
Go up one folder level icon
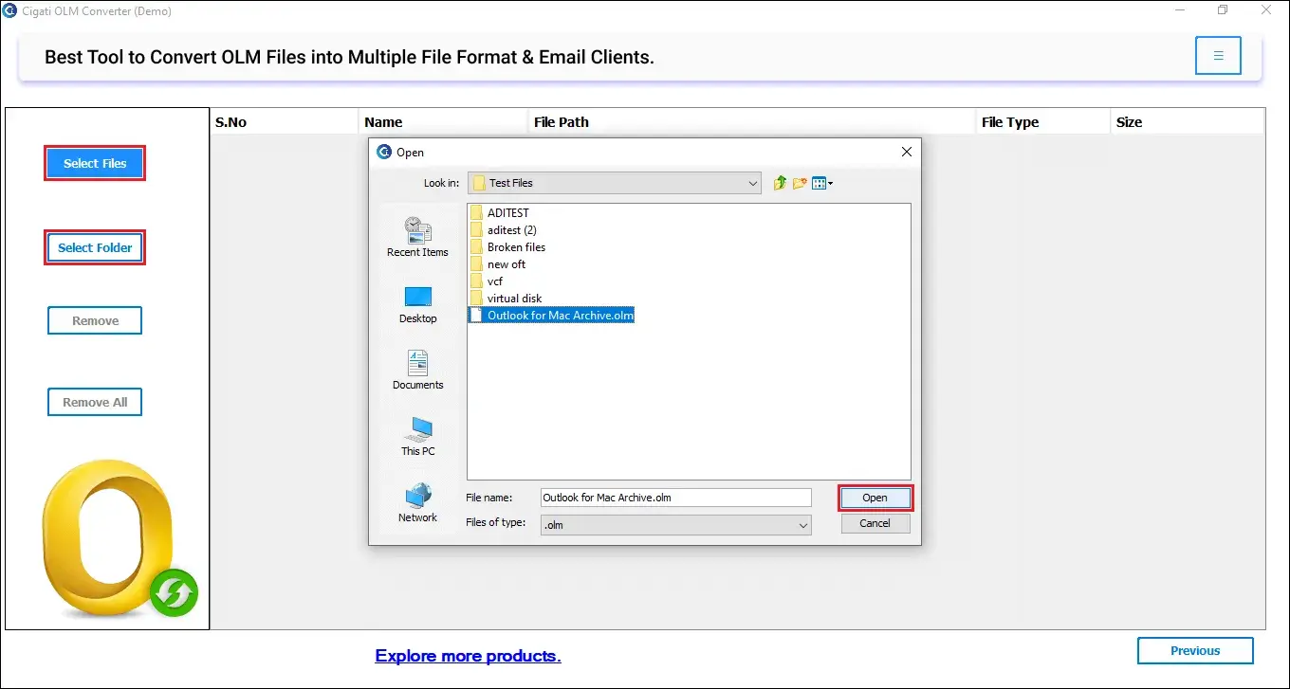pyautogui.click(x=780, y=183)
